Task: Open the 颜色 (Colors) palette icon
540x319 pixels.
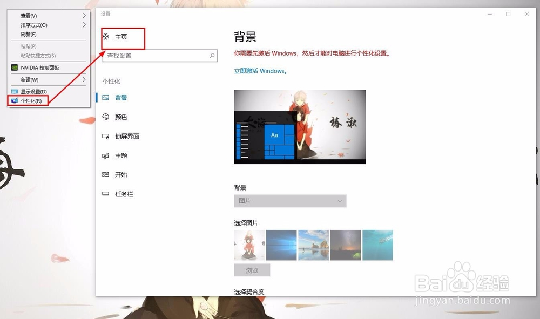Action: click(105, 117)
